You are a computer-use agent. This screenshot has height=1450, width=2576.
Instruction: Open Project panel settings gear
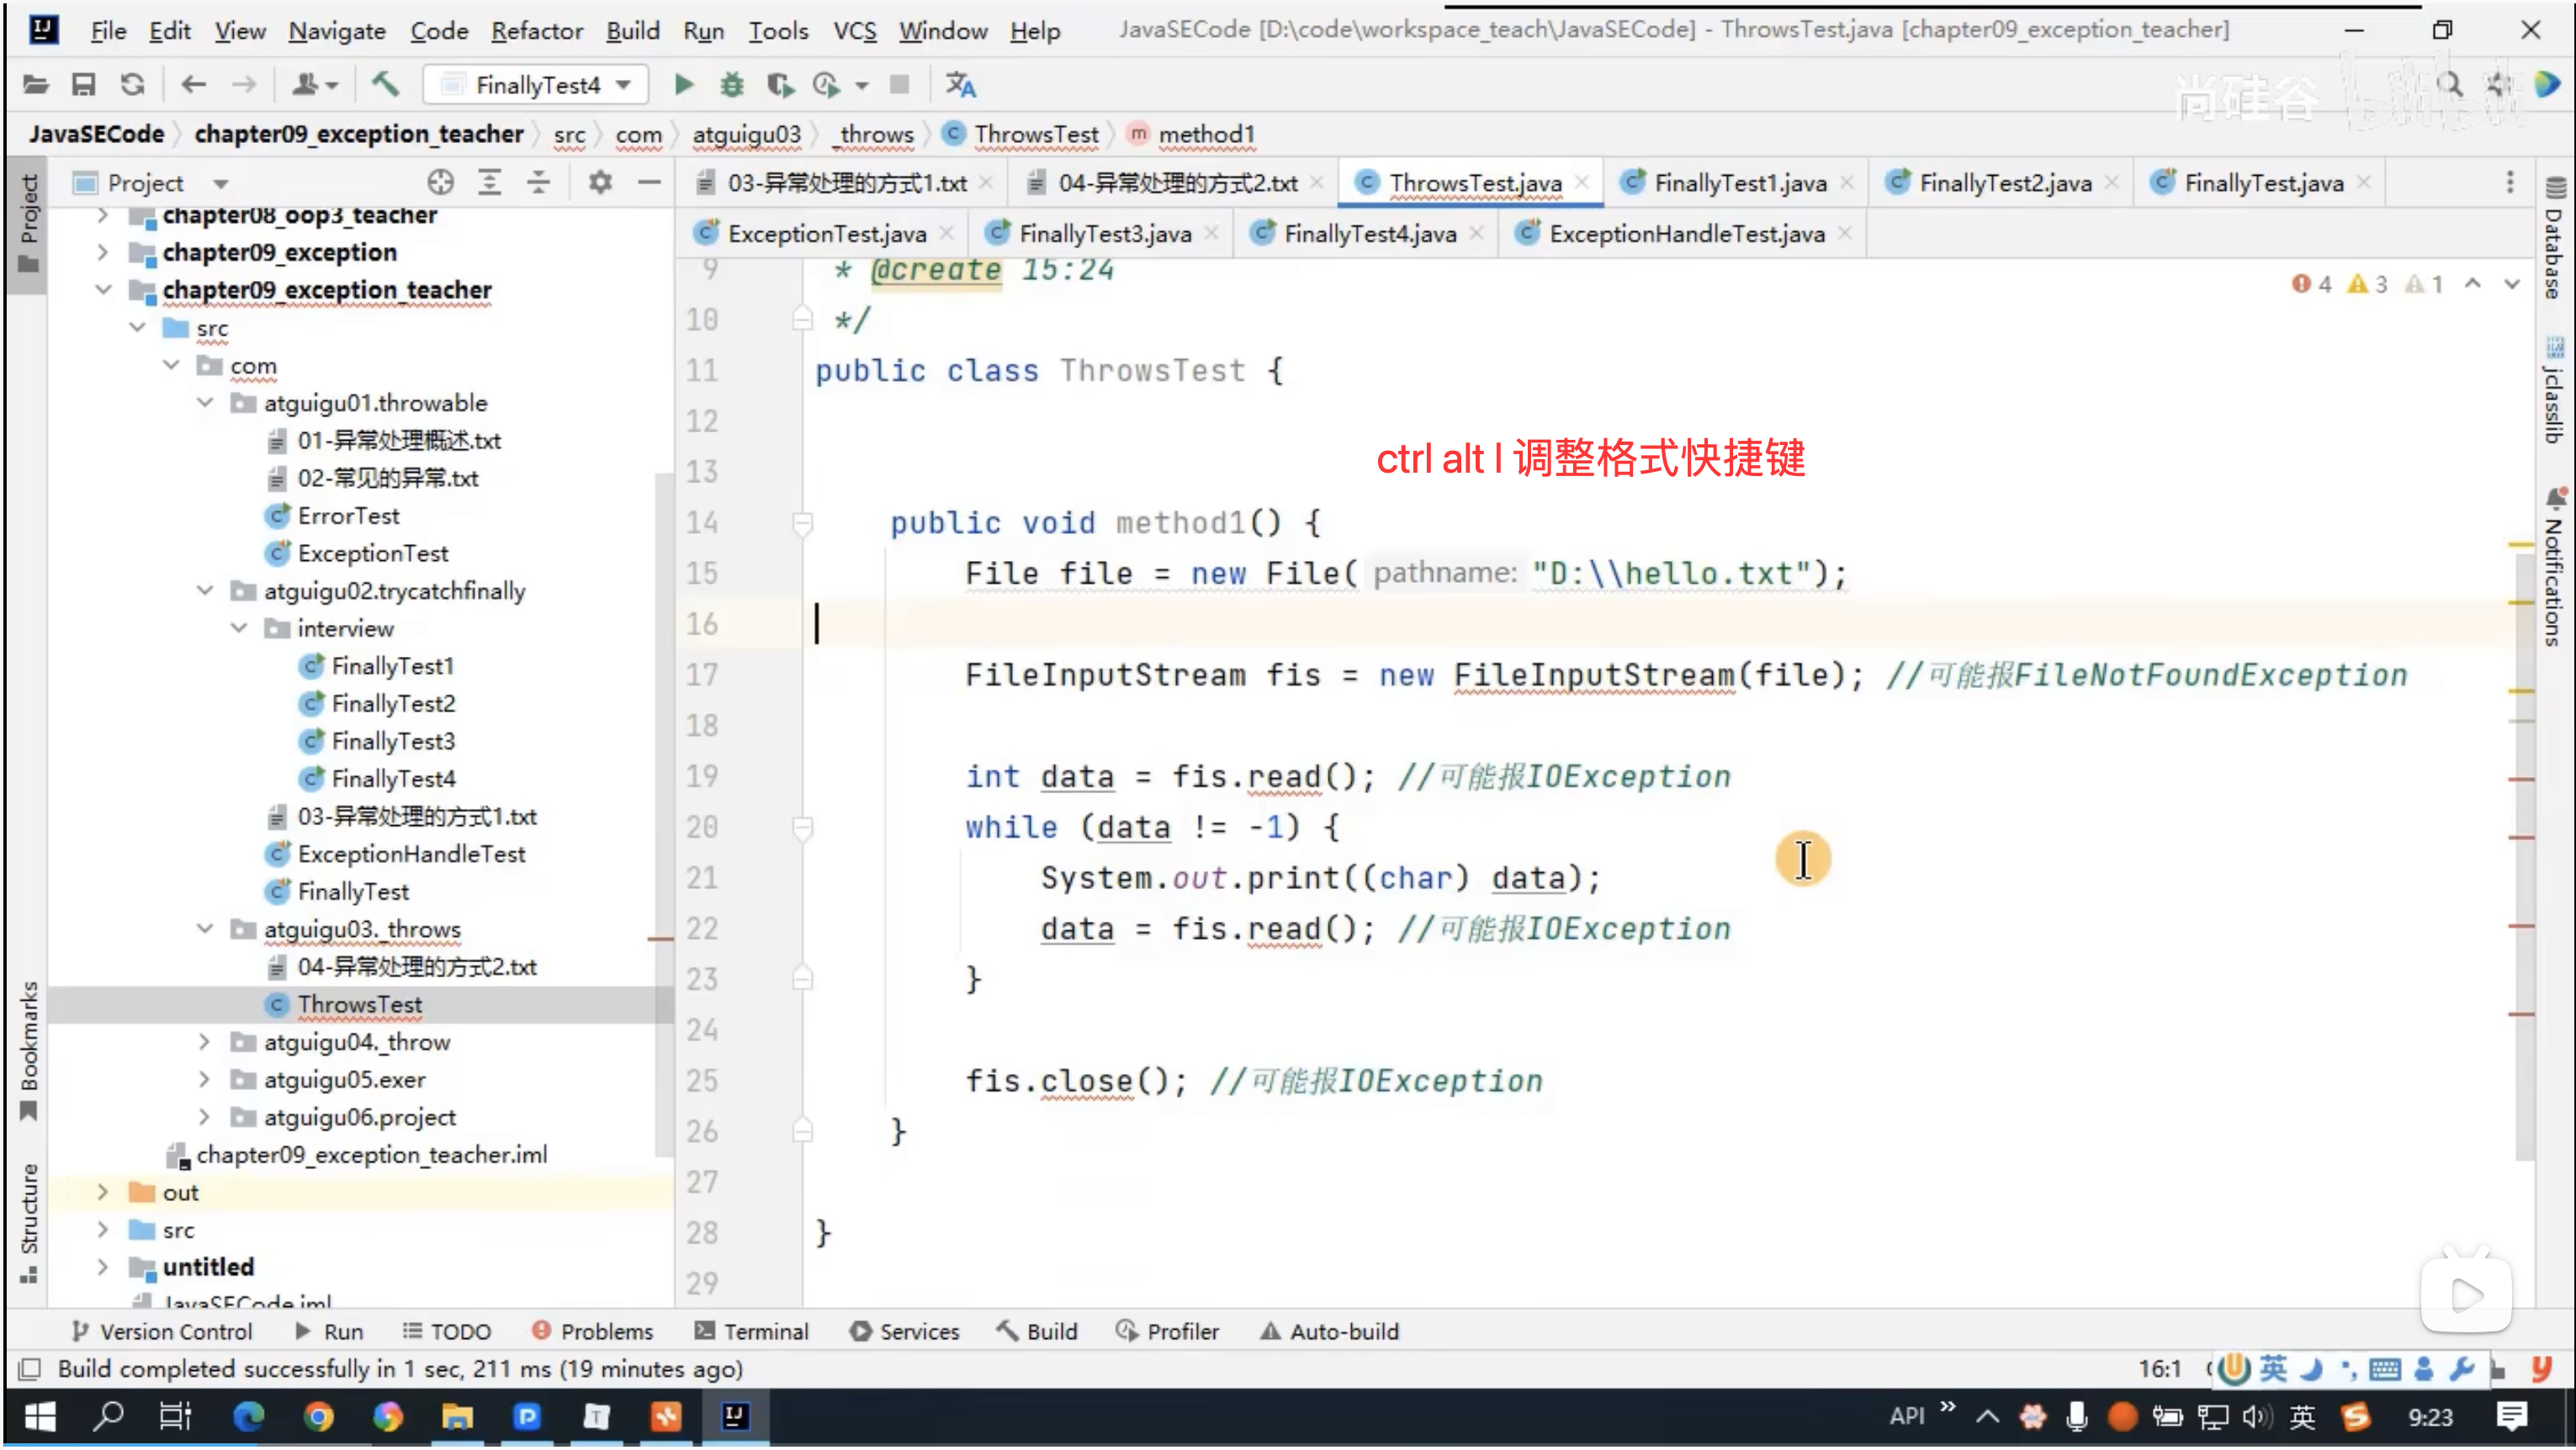(600, 182)
